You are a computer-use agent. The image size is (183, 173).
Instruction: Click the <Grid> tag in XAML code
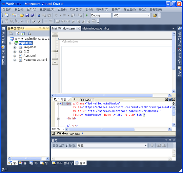click(71, 118)
